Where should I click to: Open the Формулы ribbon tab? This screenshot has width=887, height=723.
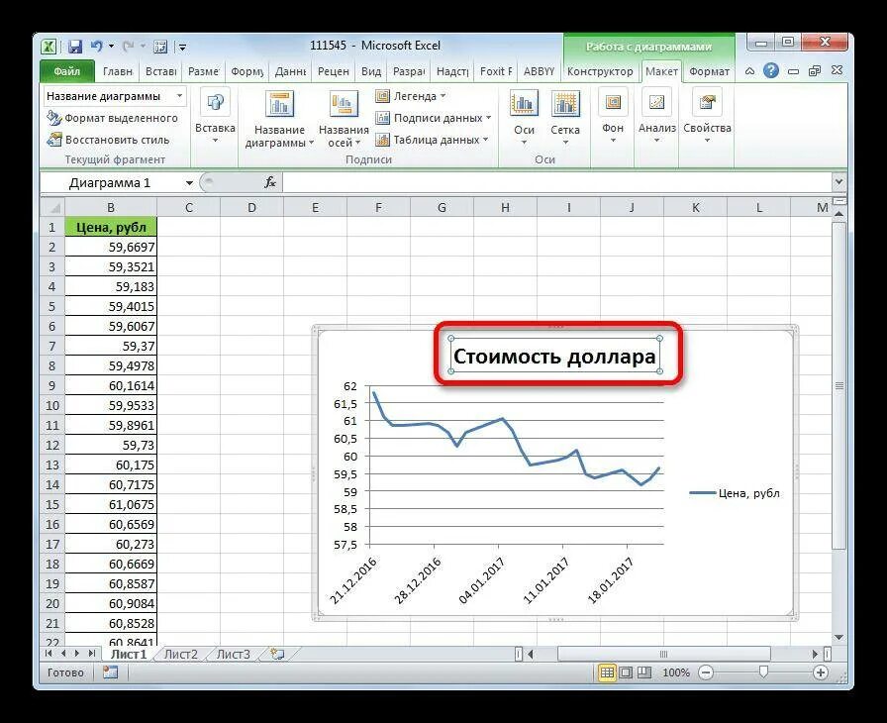click(x=246, y=72)
